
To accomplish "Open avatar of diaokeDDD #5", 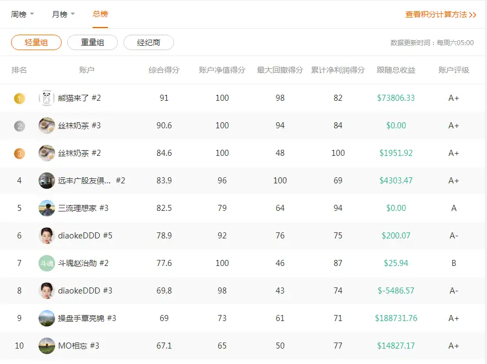I will [47, 236].
